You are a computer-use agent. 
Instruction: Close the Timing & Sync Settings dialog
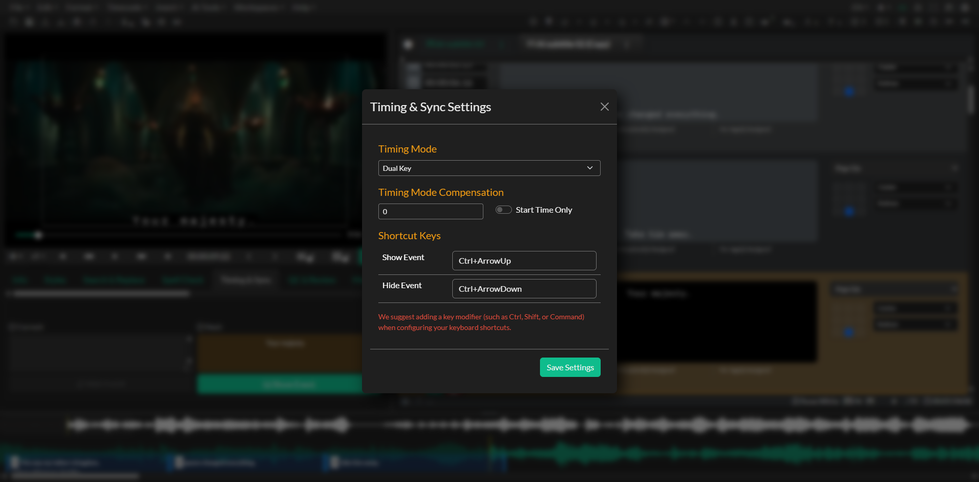[605, 107]
